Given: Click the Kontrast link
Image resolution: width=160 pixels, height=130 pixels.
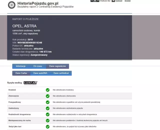Looking at the screenshot, I should point(119,1).
